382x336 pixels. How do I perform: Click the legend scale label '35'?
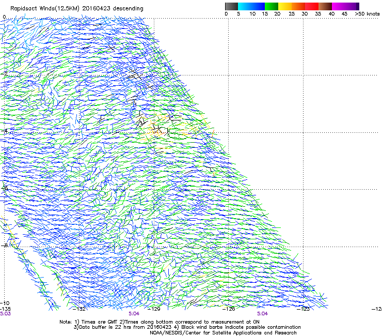tap(318, 13)
